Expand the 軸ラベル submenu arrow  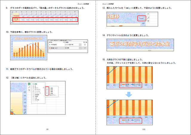(43, 88)
